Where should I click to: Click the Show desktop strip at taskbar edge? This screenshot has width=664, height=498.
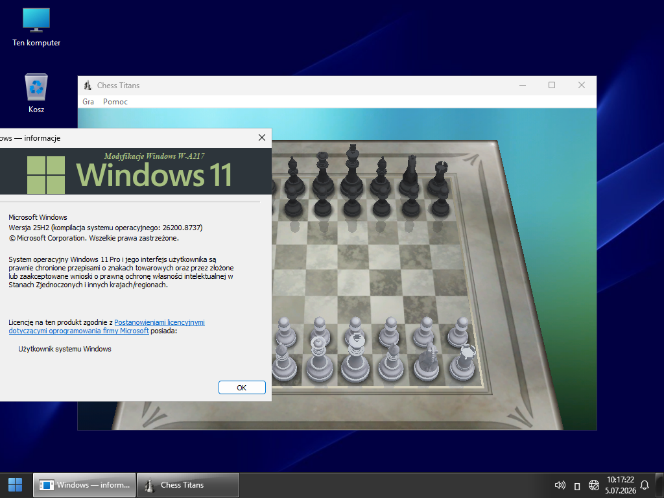pos(659,485)
